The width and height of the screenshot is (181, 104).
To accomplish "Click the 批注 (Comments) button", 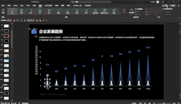I will click(x=173, y=6).
